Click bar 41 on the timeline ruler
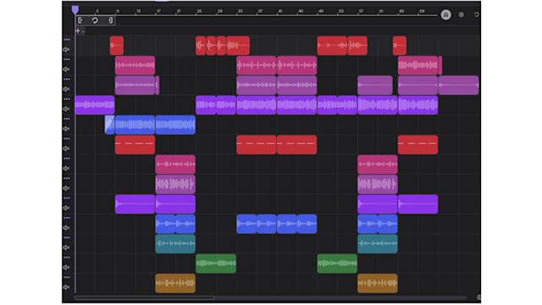This screenshot has height=305, width=542. click(280, 11)
